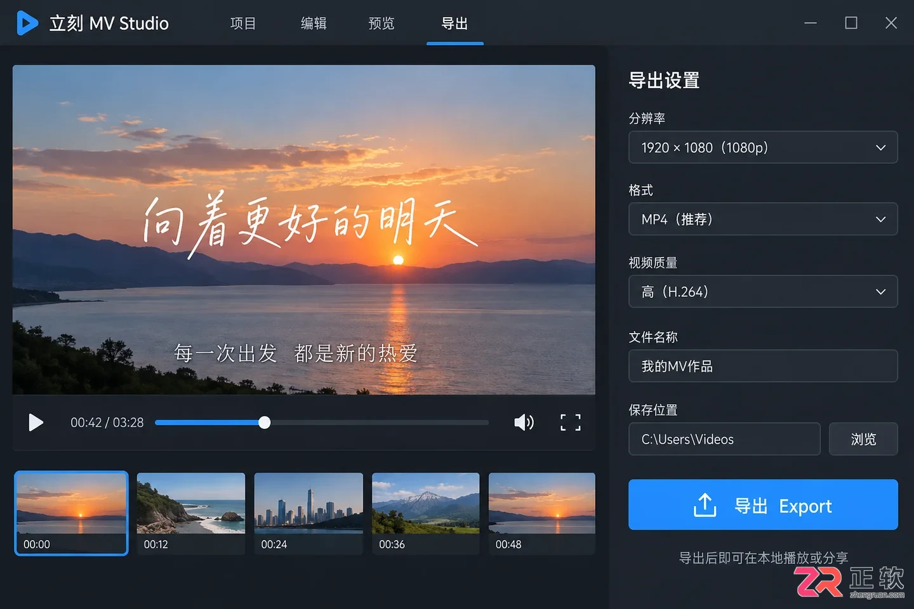
Task: Enter fullscreen preview mode
Action: [x=570, y=422]
